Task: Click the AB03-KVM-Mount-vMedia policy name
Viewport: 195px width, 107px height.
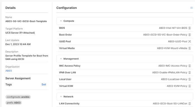Action: (x=172, y=48)
